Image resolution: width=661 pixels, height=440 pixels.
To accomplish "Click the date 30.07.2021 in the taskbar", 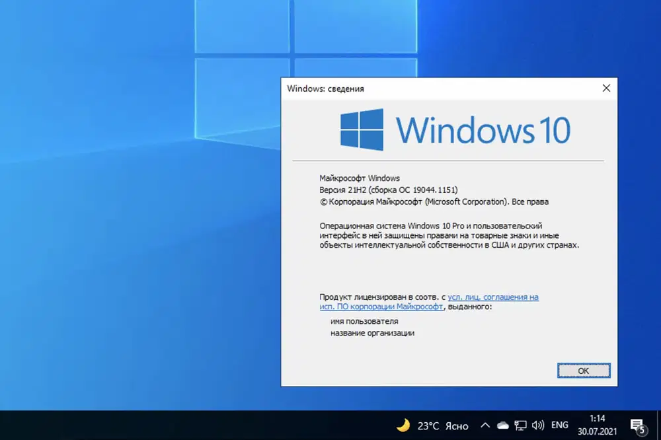I will pos(597,429).
